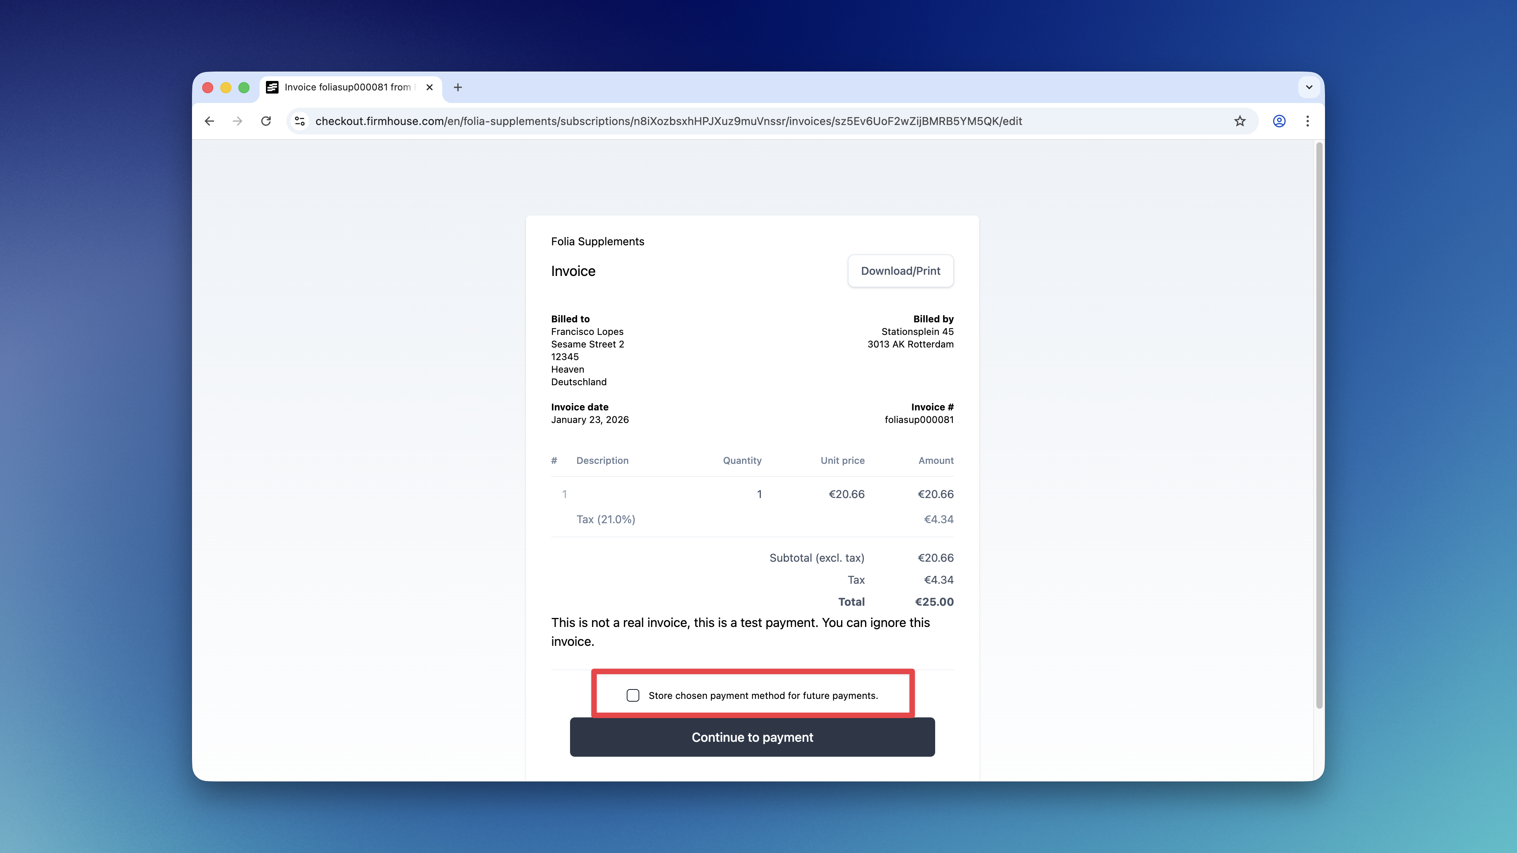Screen dimensions: 1517x853
Task: Reload the invoice page
Action: coord(266,121)
